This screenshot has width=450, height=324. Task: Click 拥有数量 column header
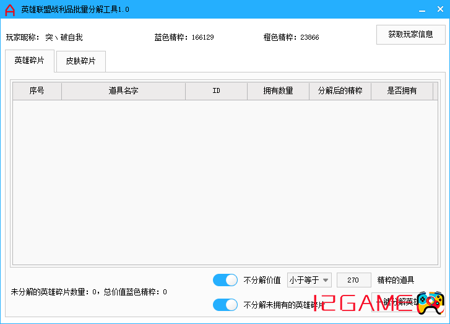tap(278, 91)
